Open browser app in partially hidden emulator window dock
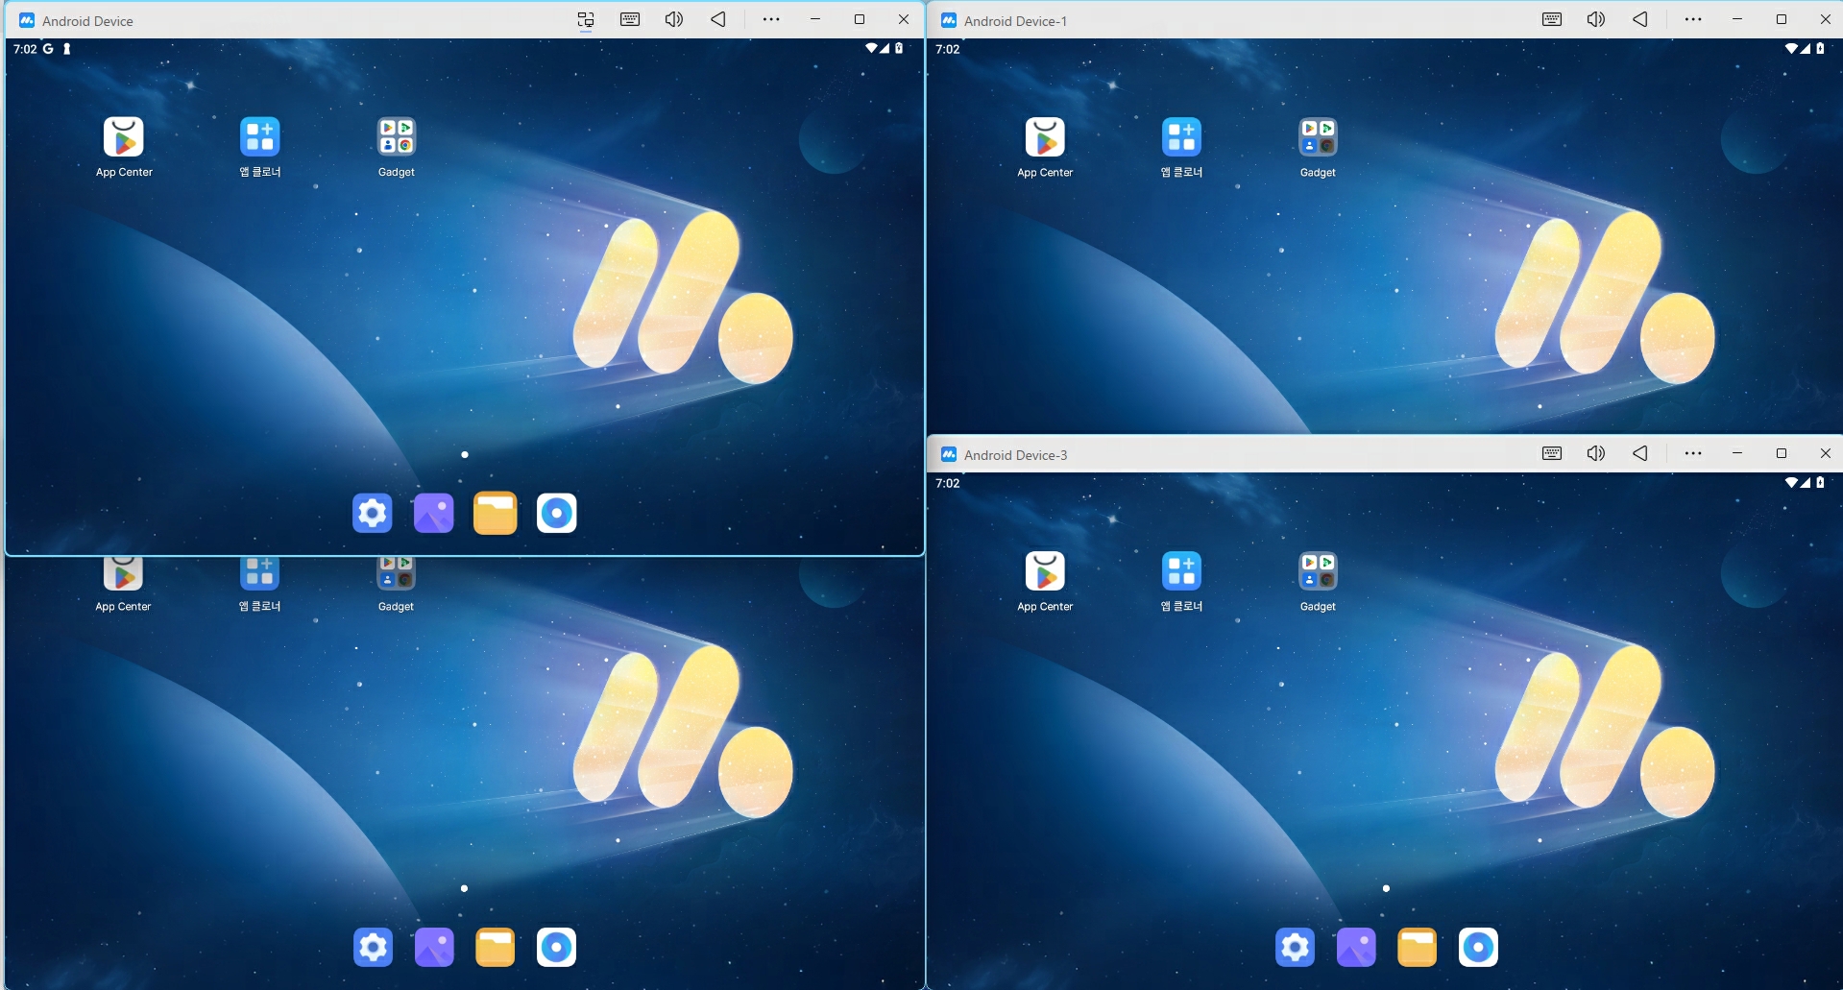This screenshot has width=1843, height=990. point(557,947)
